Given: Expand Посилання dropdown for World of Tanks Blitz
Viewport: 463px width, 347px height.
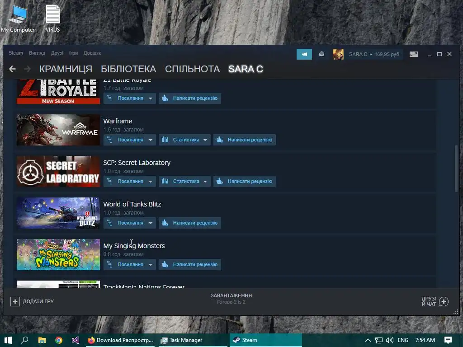Looking at the screenshot, I should click(130, 223).
